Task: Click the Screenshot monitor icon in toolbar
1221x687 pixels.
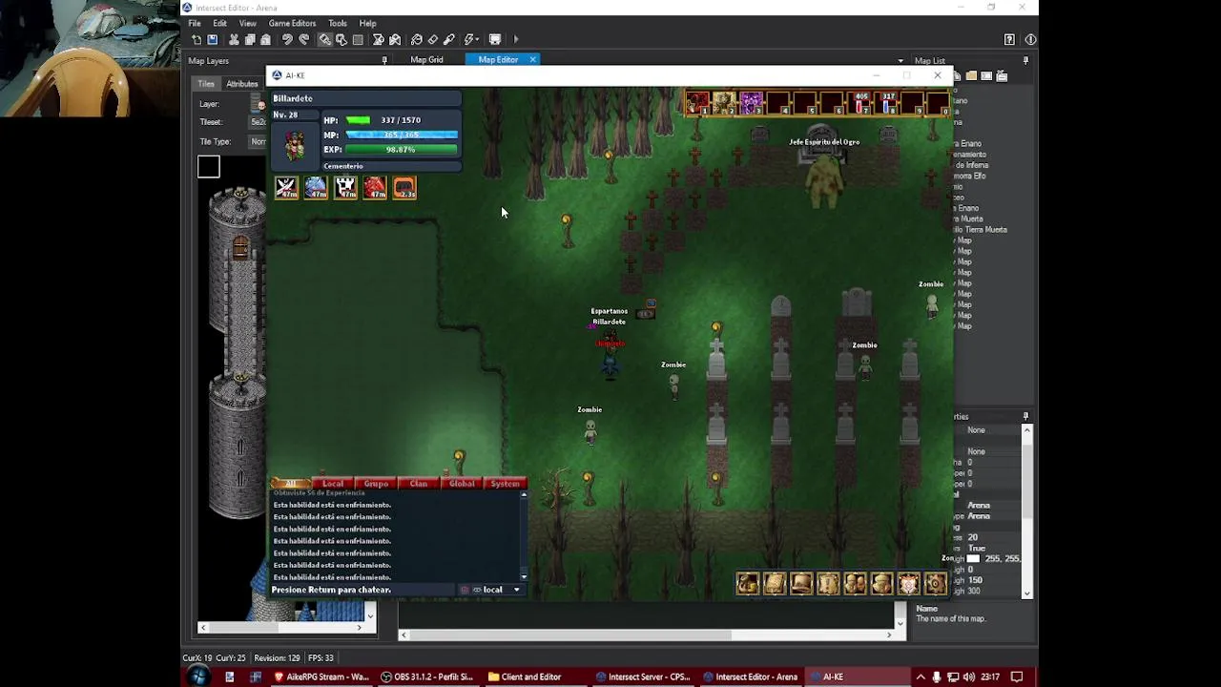Action: point(495,39)
